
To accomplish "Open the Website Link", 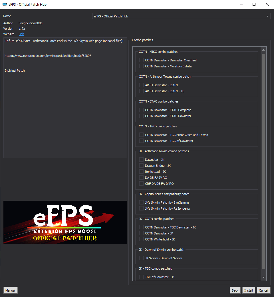I will tap(21, 34).
